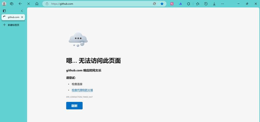Click the sync icon in address bar
260x122 pixels.
click(154, 4)
